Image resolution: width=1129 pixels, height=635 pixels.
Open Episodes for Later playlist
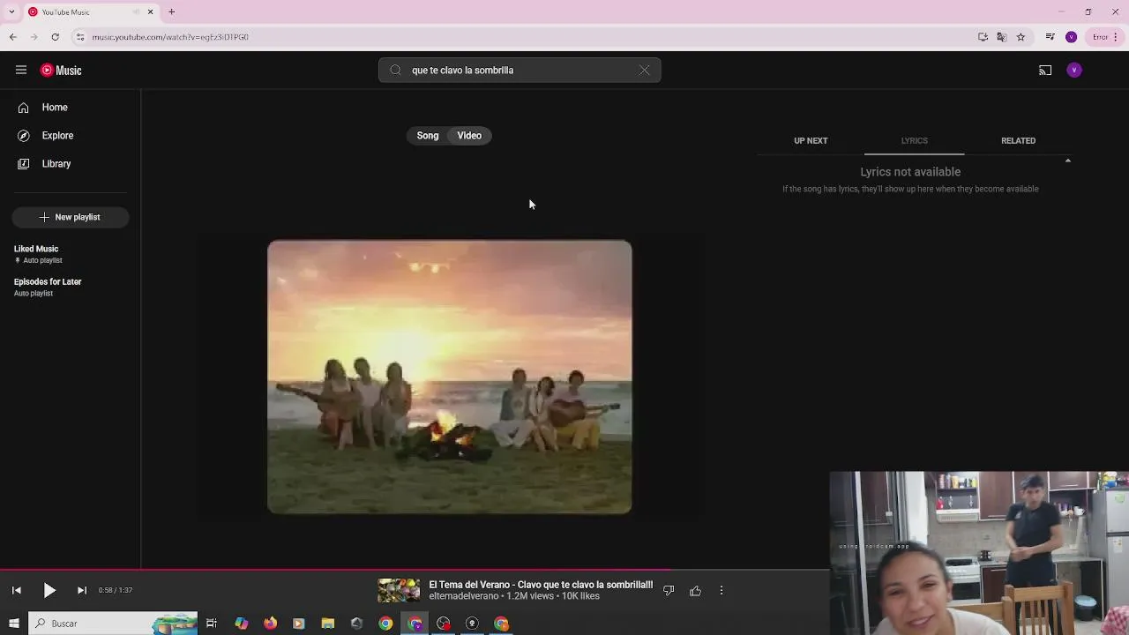48,281
